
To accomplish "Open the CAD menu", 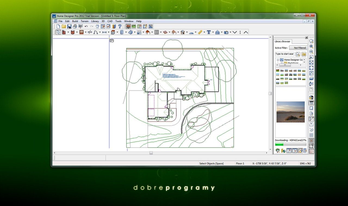I will point(110,21).
